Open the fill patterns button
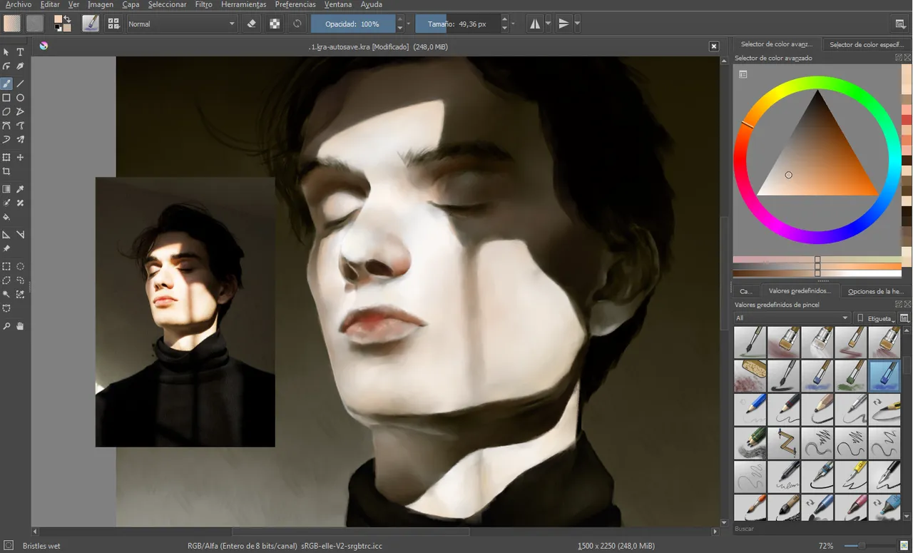The width and height of the screenshot is (913, 553). click(x=35, y=24)
